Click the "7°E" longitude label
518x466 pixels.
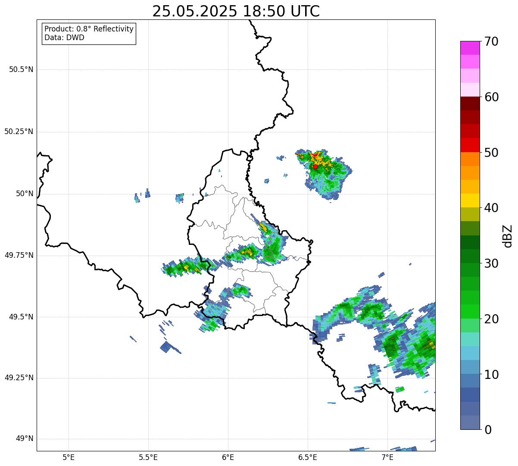click(x=387, y=457)
